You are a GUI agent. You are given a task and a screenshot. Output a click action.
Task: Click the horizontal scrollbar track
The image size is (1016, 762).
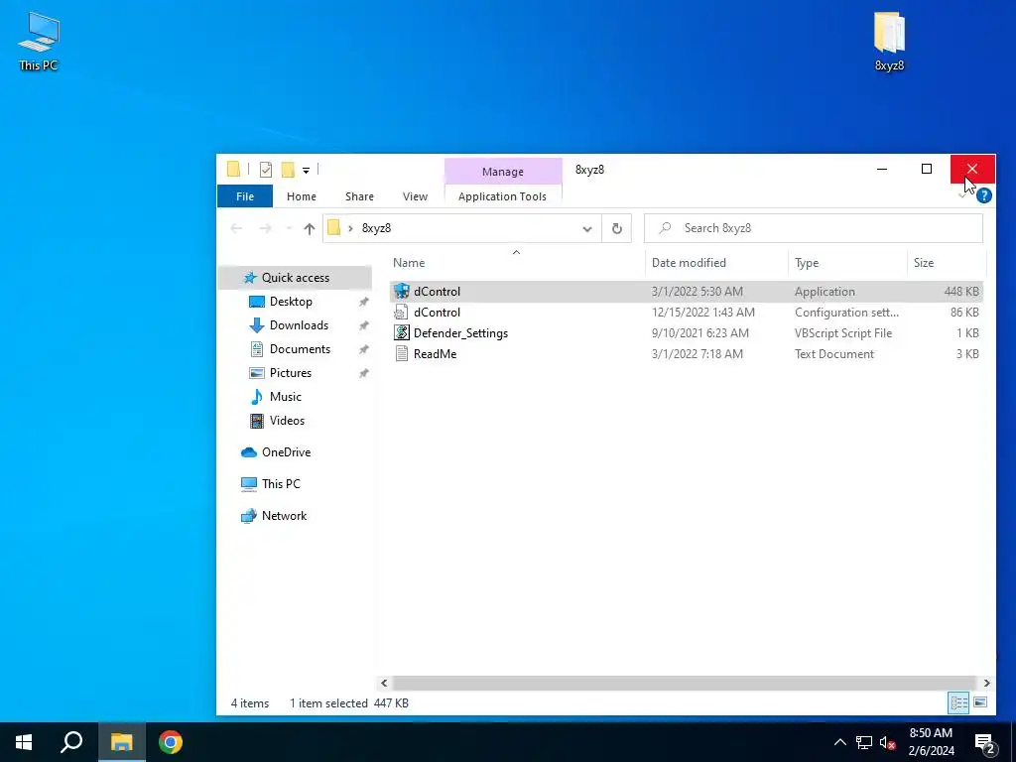coord(685,683)
